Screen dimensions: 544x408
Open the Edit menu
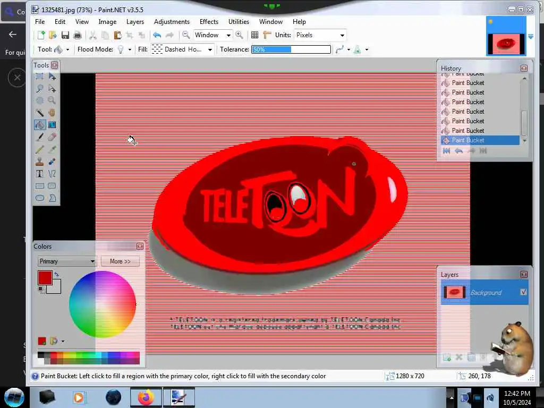pyautogui.click(x=59, y=21)
